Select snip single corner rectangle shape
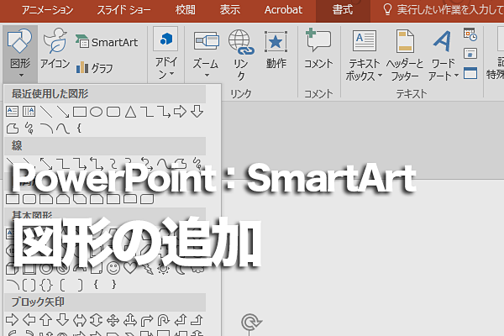Viewport: 504px width, 336px height. pos(46,199)
